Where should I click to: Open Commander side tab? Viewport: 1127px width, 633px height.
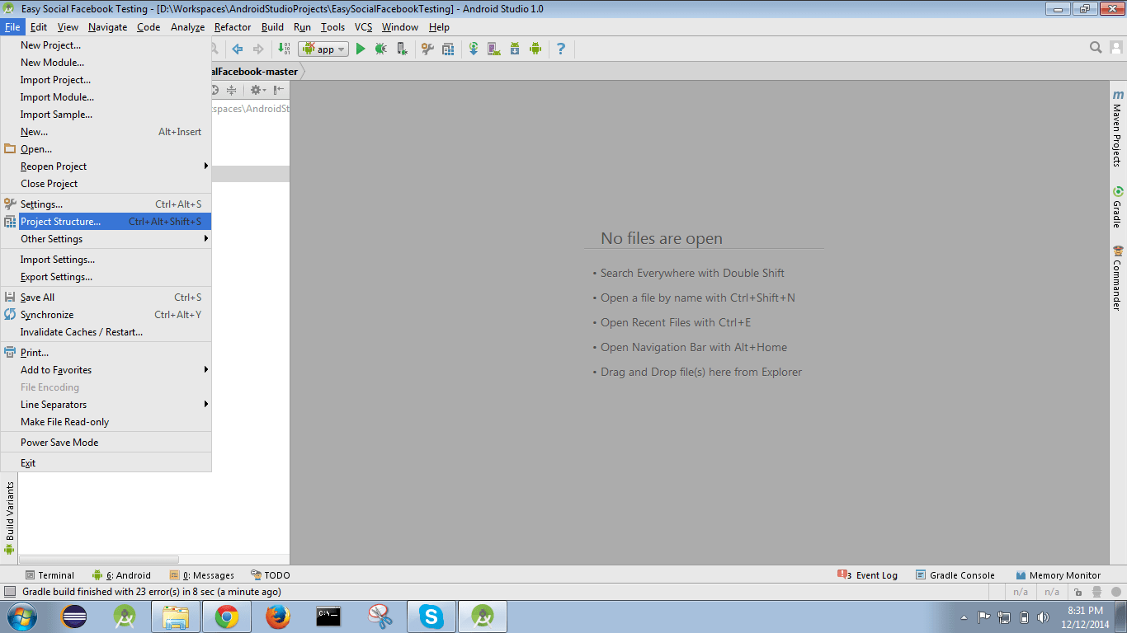coord(1118,278)
